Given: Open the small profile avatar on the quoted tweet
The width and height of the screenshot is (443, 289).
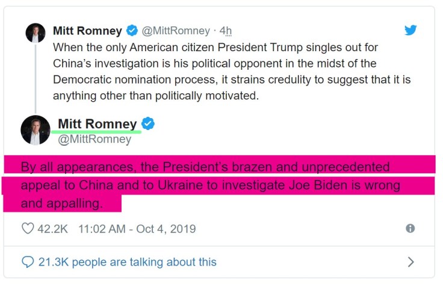Looking at the screenshot, I should (36, 33).
